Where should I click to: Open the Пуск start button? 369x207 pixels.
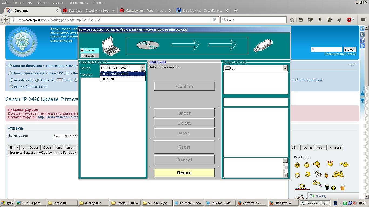click(7, 203)
